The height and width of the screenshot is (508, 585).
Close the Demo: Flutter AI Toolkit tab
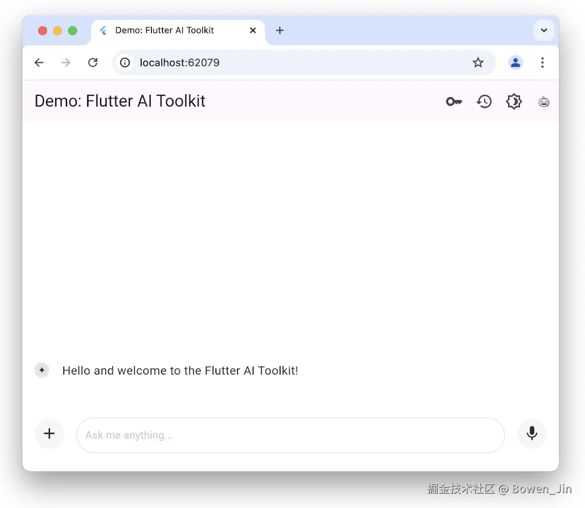coord(253,30)
